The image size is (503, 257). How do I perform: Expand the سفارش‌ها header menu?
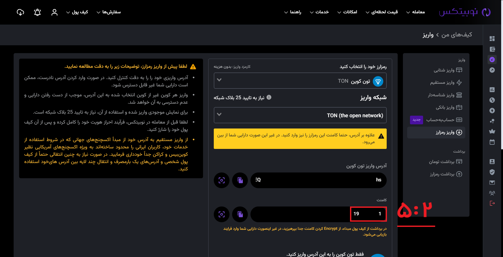[x=109, y=12]
